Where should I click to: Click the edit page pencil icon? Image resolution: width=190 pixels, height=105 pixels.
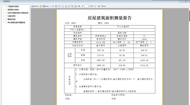click(x=69, y=6)
